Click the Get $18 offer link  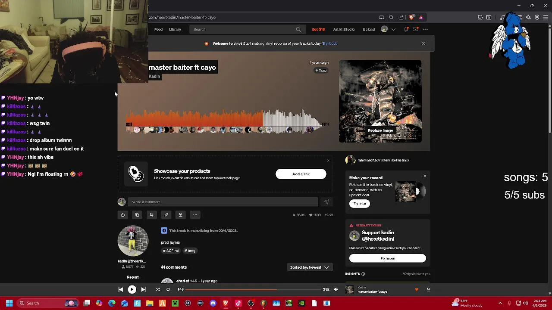318,29
